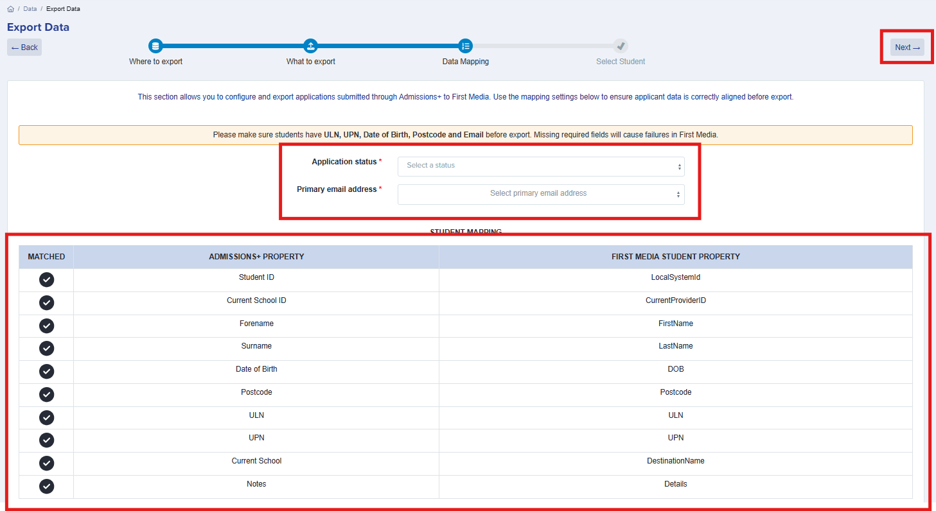Click the Export Data page heading
Image resolution: width=936 pixels, height=511 pixels.
coord(38,28)
